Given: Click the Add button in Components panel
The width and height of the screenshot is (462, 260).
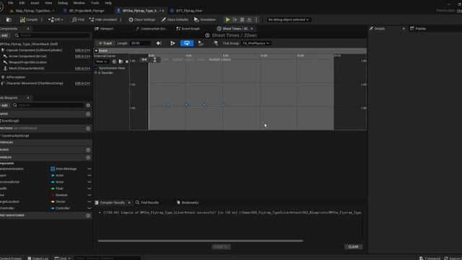Looking at the screenshot, I should click(x=4, y=35).
